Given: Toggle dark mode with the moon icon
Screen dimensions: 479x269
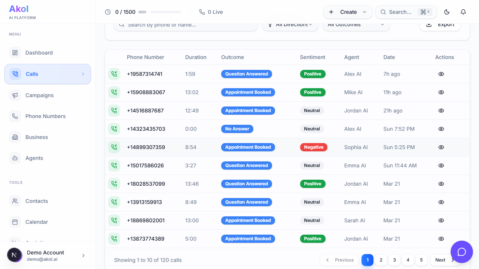Looking at the screenshot, I should 447,12.
